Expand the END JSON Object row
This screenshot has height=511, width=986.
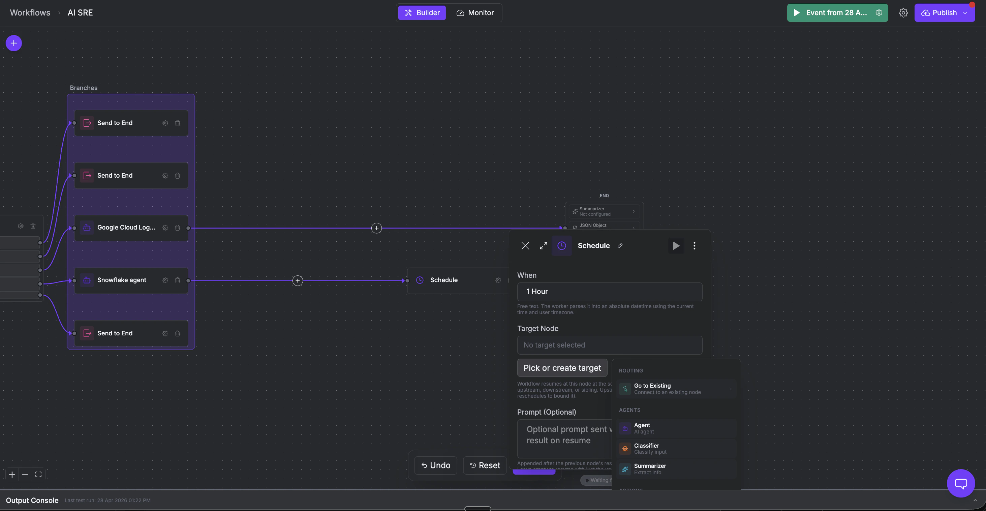pyautogui.click(x=604, y=226)
